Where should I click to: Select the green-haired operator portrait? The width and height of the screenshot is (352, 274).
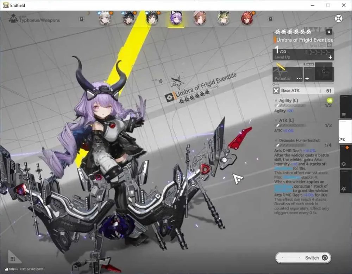tap(223, 18)
